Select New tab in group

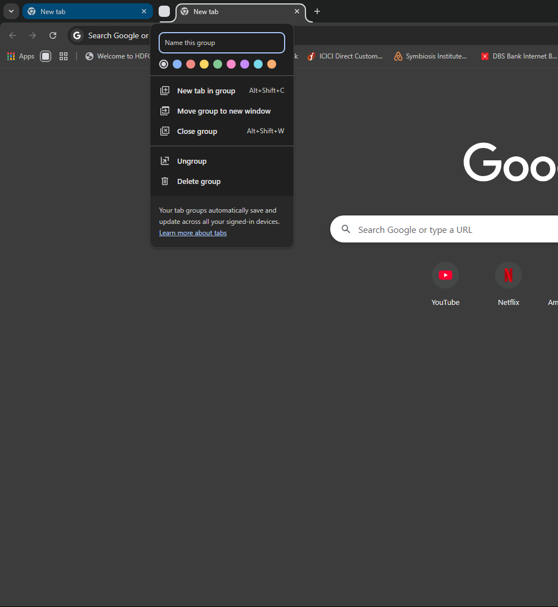point(222,91)
